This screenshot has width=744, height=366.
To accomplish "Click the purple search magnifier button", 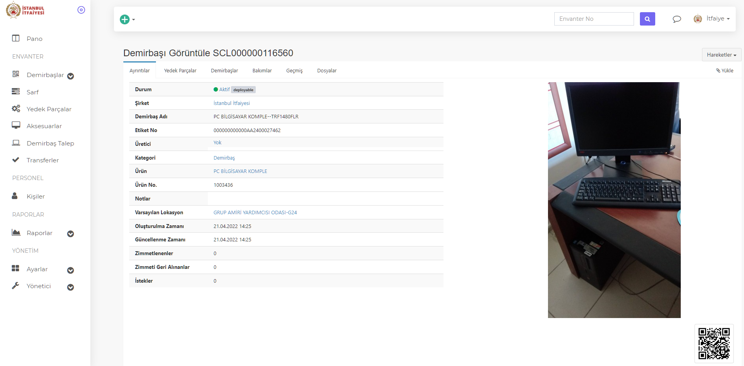I will [647, 19].
